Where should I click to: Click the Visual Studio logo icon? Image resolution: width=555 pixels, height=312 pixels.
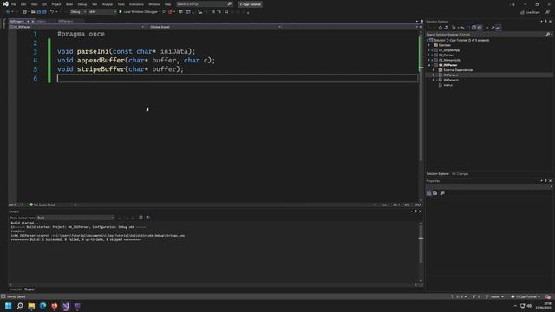[x=5, y=4]
